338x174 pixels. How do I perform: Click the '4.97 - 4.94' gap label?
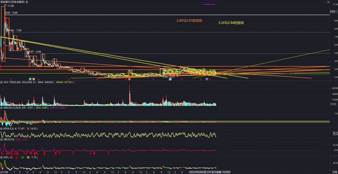coord(35,52)
